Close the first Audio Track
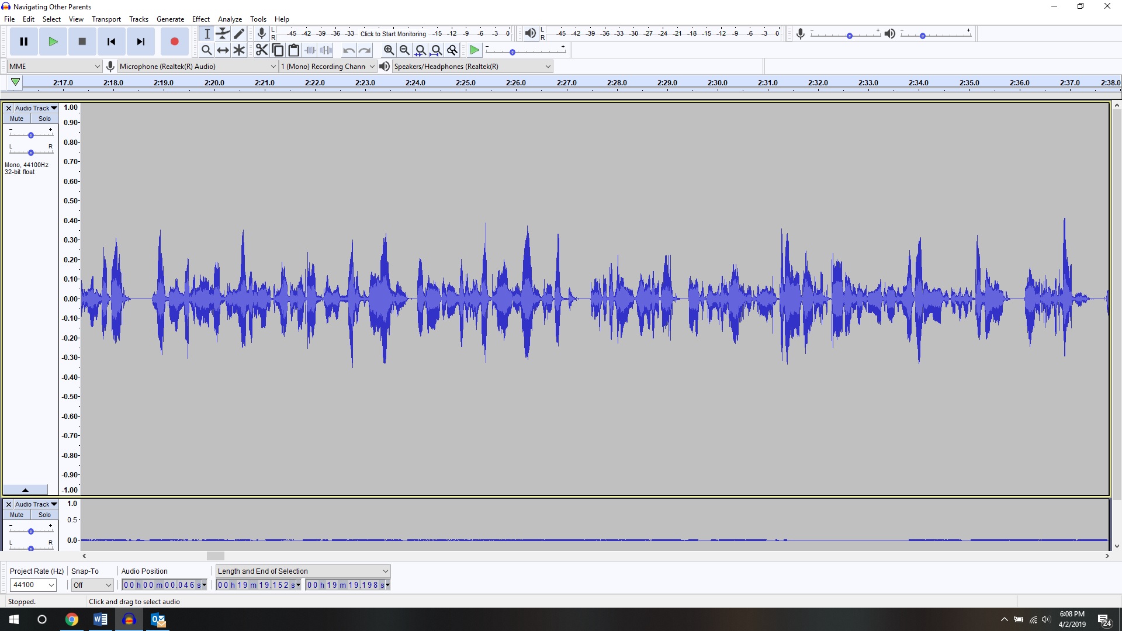The height and width of the screenshot is (631, 1122). coord(8,108)
